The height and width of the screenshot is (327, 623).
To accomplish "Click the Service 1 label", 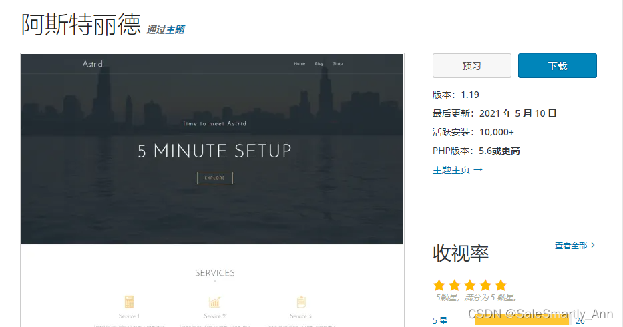I will (x=129, y=316).
